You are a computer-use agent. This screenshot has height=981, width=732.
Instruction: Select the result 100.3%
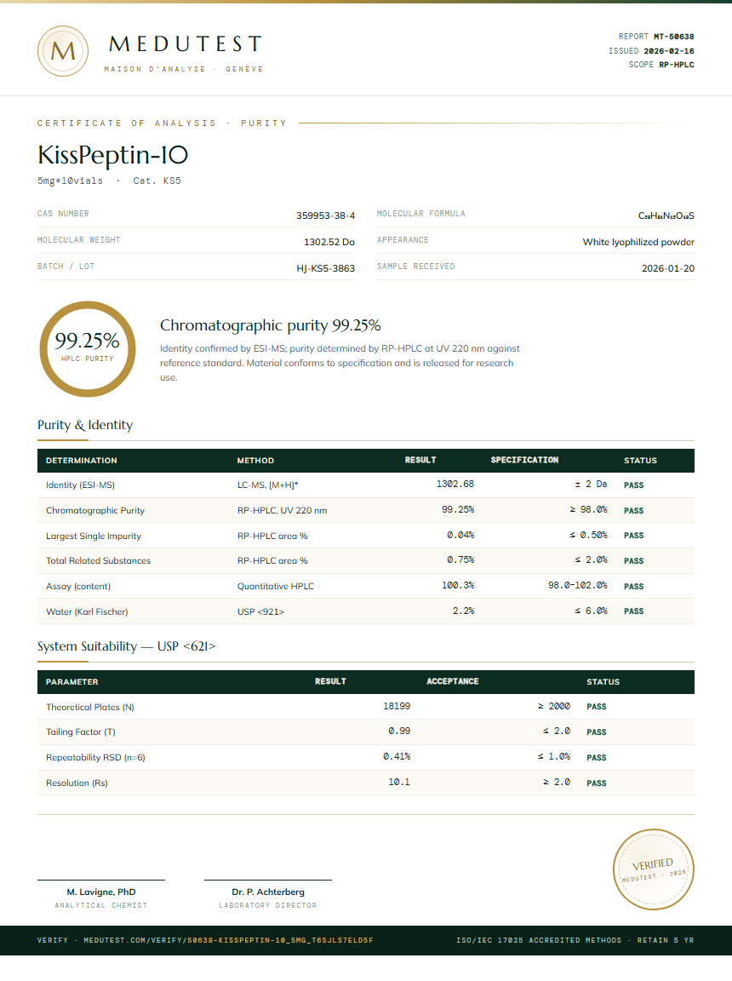coord(458,586)
